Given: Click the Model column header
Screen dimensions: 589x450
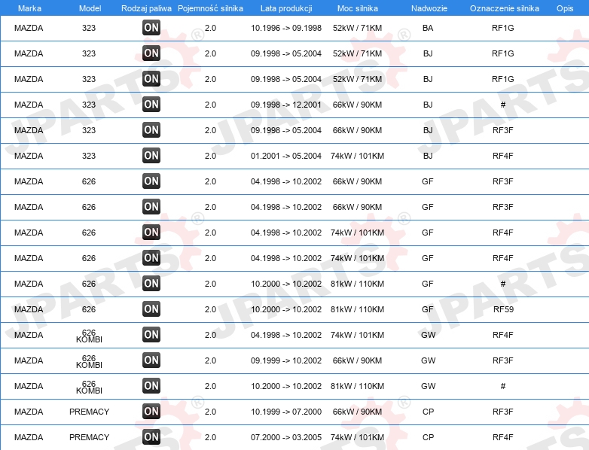Looking at the screenshot, I should point(90,8).
